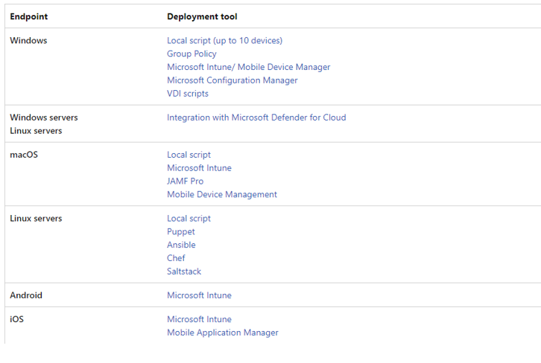Screen dimensions: 541x363
Task: Select the Linux servers cell beside Puppet list
Action: pos(36,219)
